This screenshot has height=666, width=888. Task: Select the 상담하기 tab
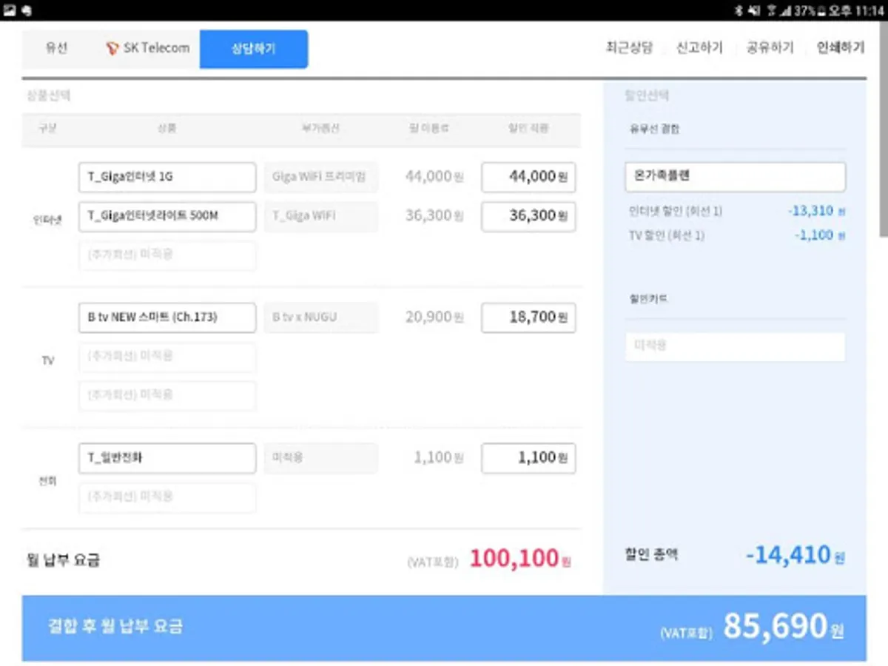pos(254,49)
